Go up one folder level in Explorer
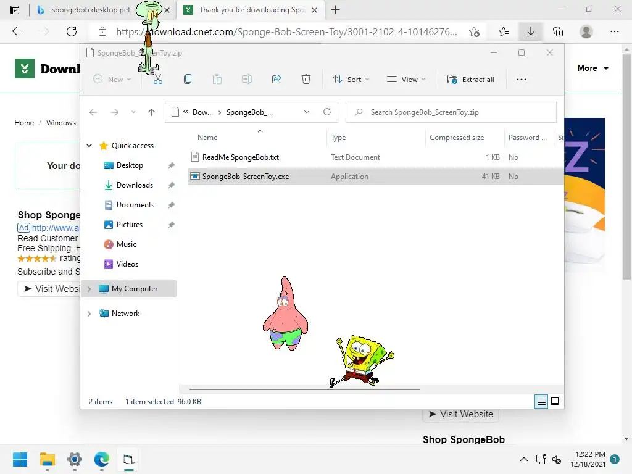The width and height of the screenshot is (632, 474). point(152,112)
